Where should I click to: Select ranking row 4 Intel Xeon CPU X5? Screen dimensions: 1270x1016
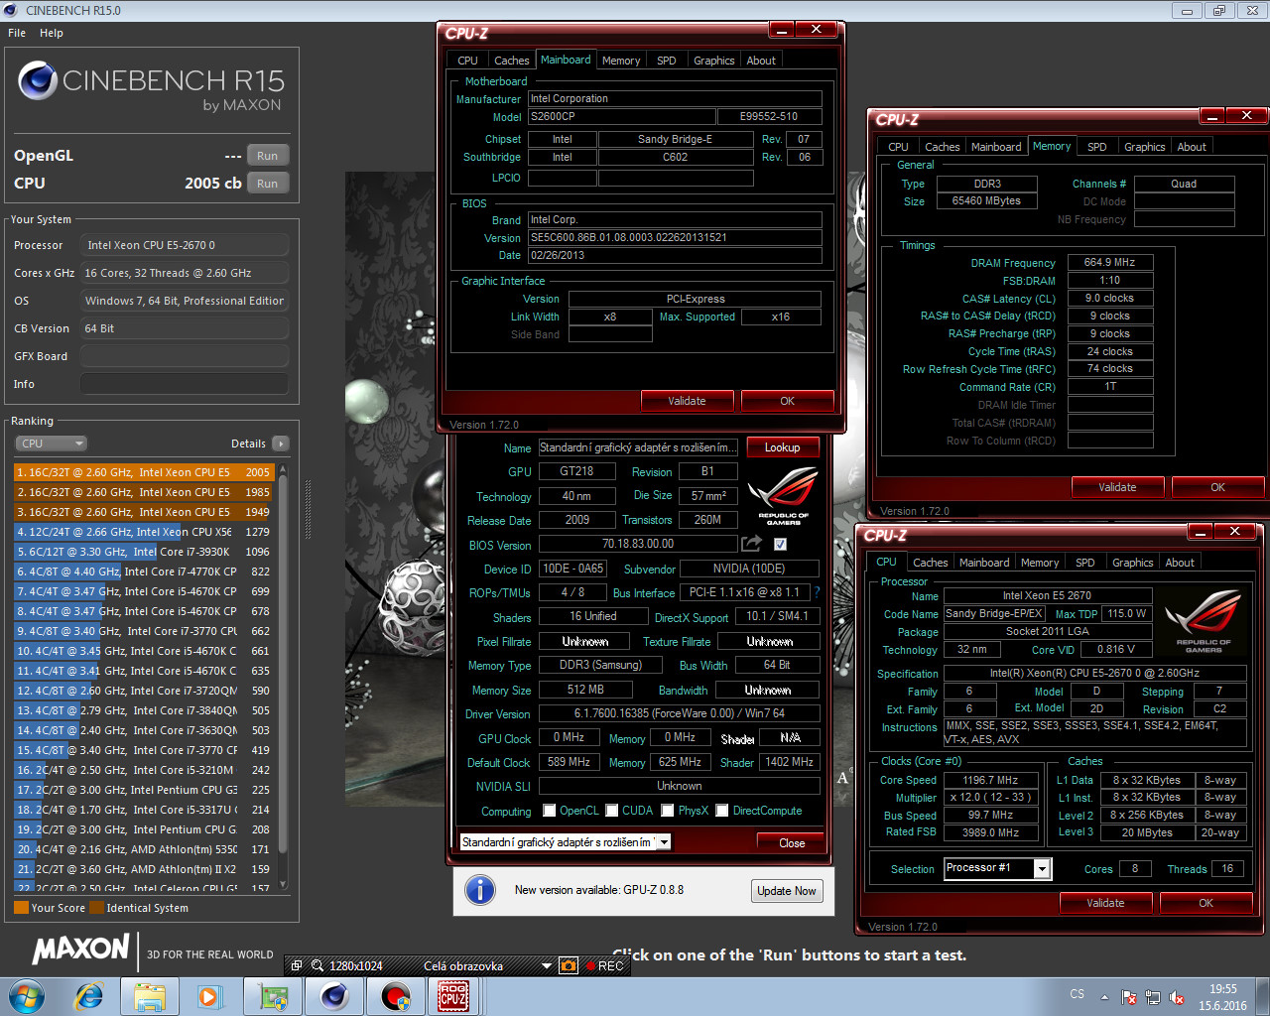point(144,532)
